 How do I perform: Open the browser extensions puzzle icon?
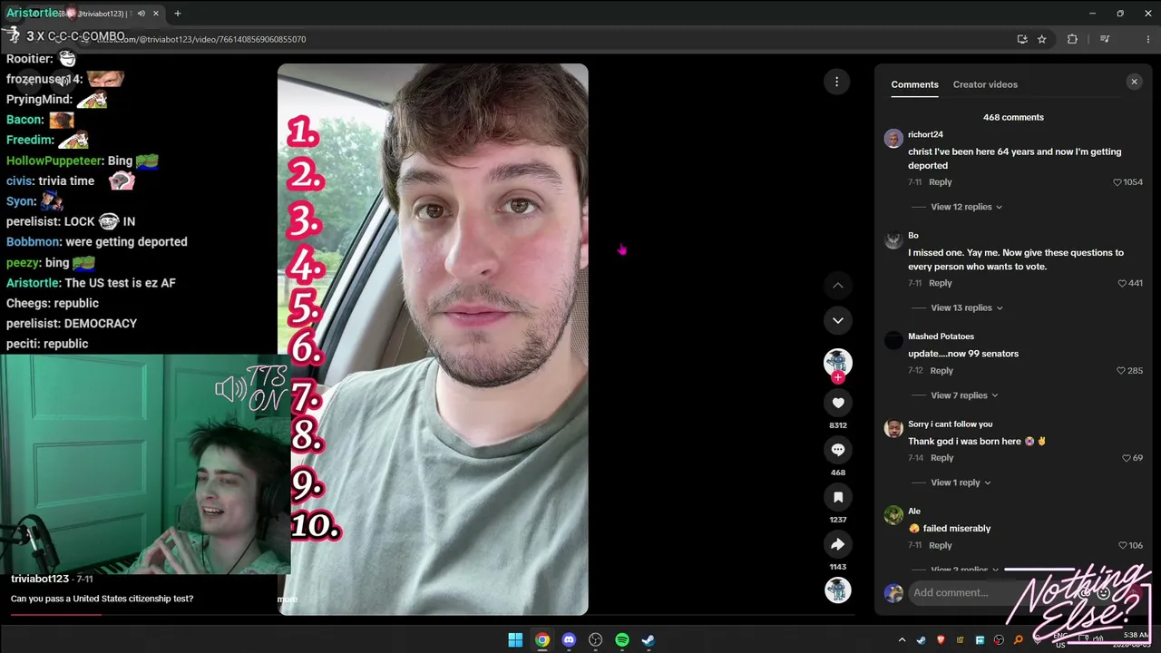1072,39
